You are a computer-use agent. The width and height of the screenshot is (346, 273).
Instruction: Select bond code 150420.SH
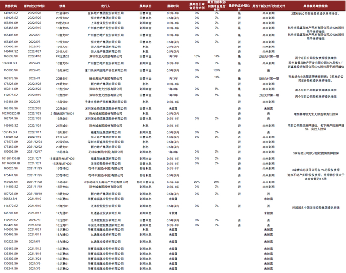tap(11, 225)
